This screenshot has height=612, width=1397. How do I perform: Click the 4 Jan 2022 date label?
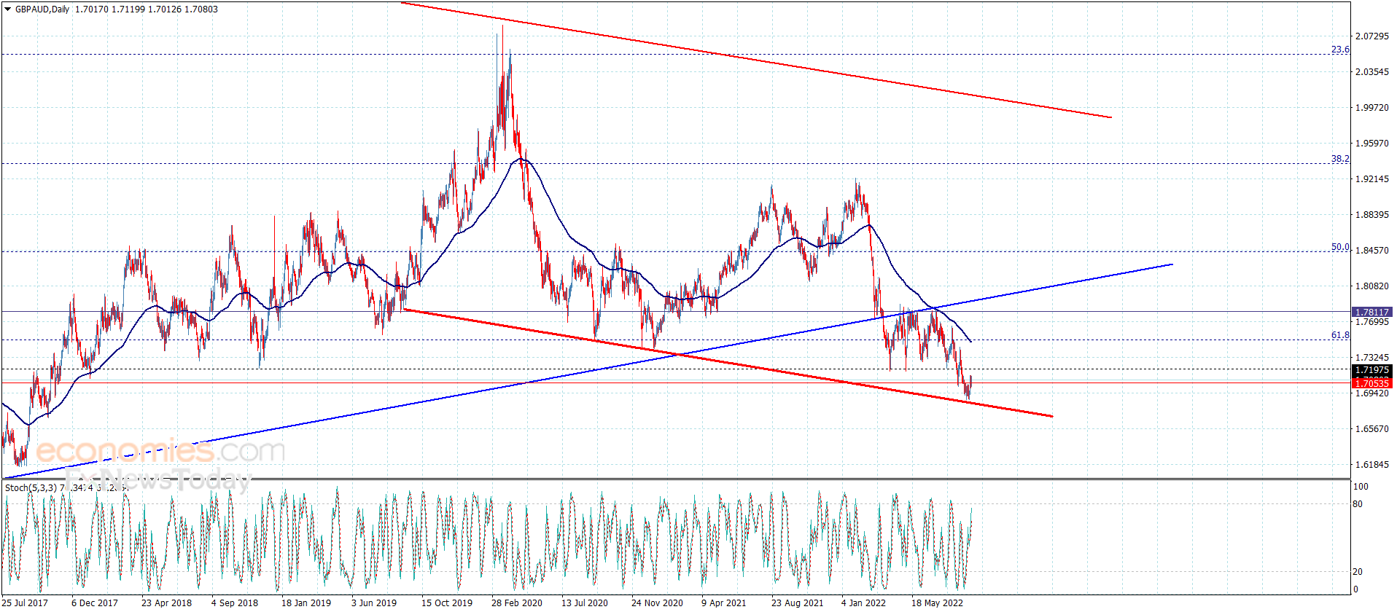pos(864,603)
